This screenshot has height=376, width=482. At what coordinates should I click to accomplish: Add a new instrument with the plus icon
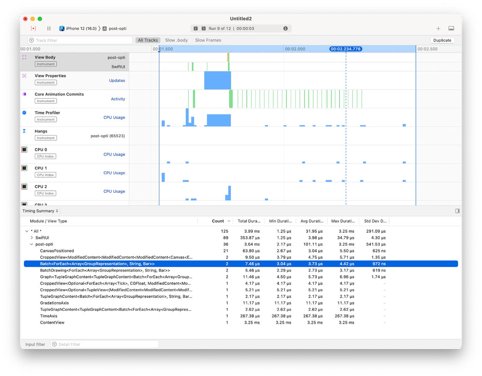click(438, 29)
